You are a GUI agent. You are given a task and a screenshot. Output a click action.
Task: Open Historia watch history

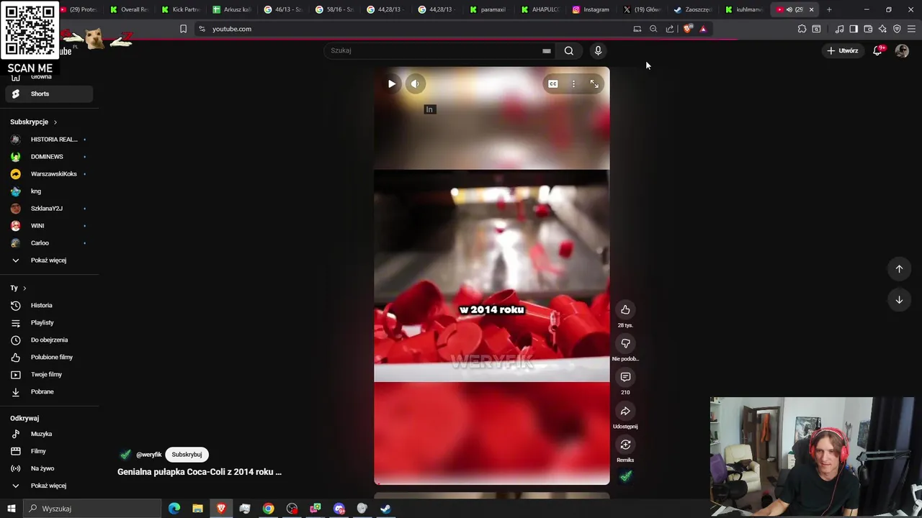[49, 305]
